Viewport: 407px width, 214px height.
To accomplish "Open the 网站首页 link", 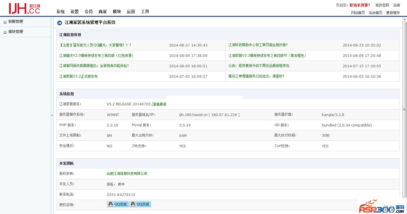I will [x=358, y=13].
